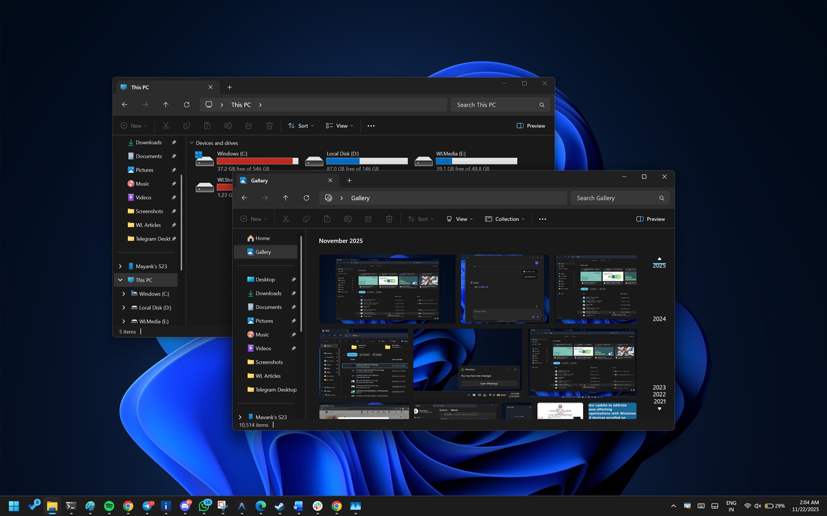
Task: Launch Spotify from the taskbar
Action: pos(109,506)
